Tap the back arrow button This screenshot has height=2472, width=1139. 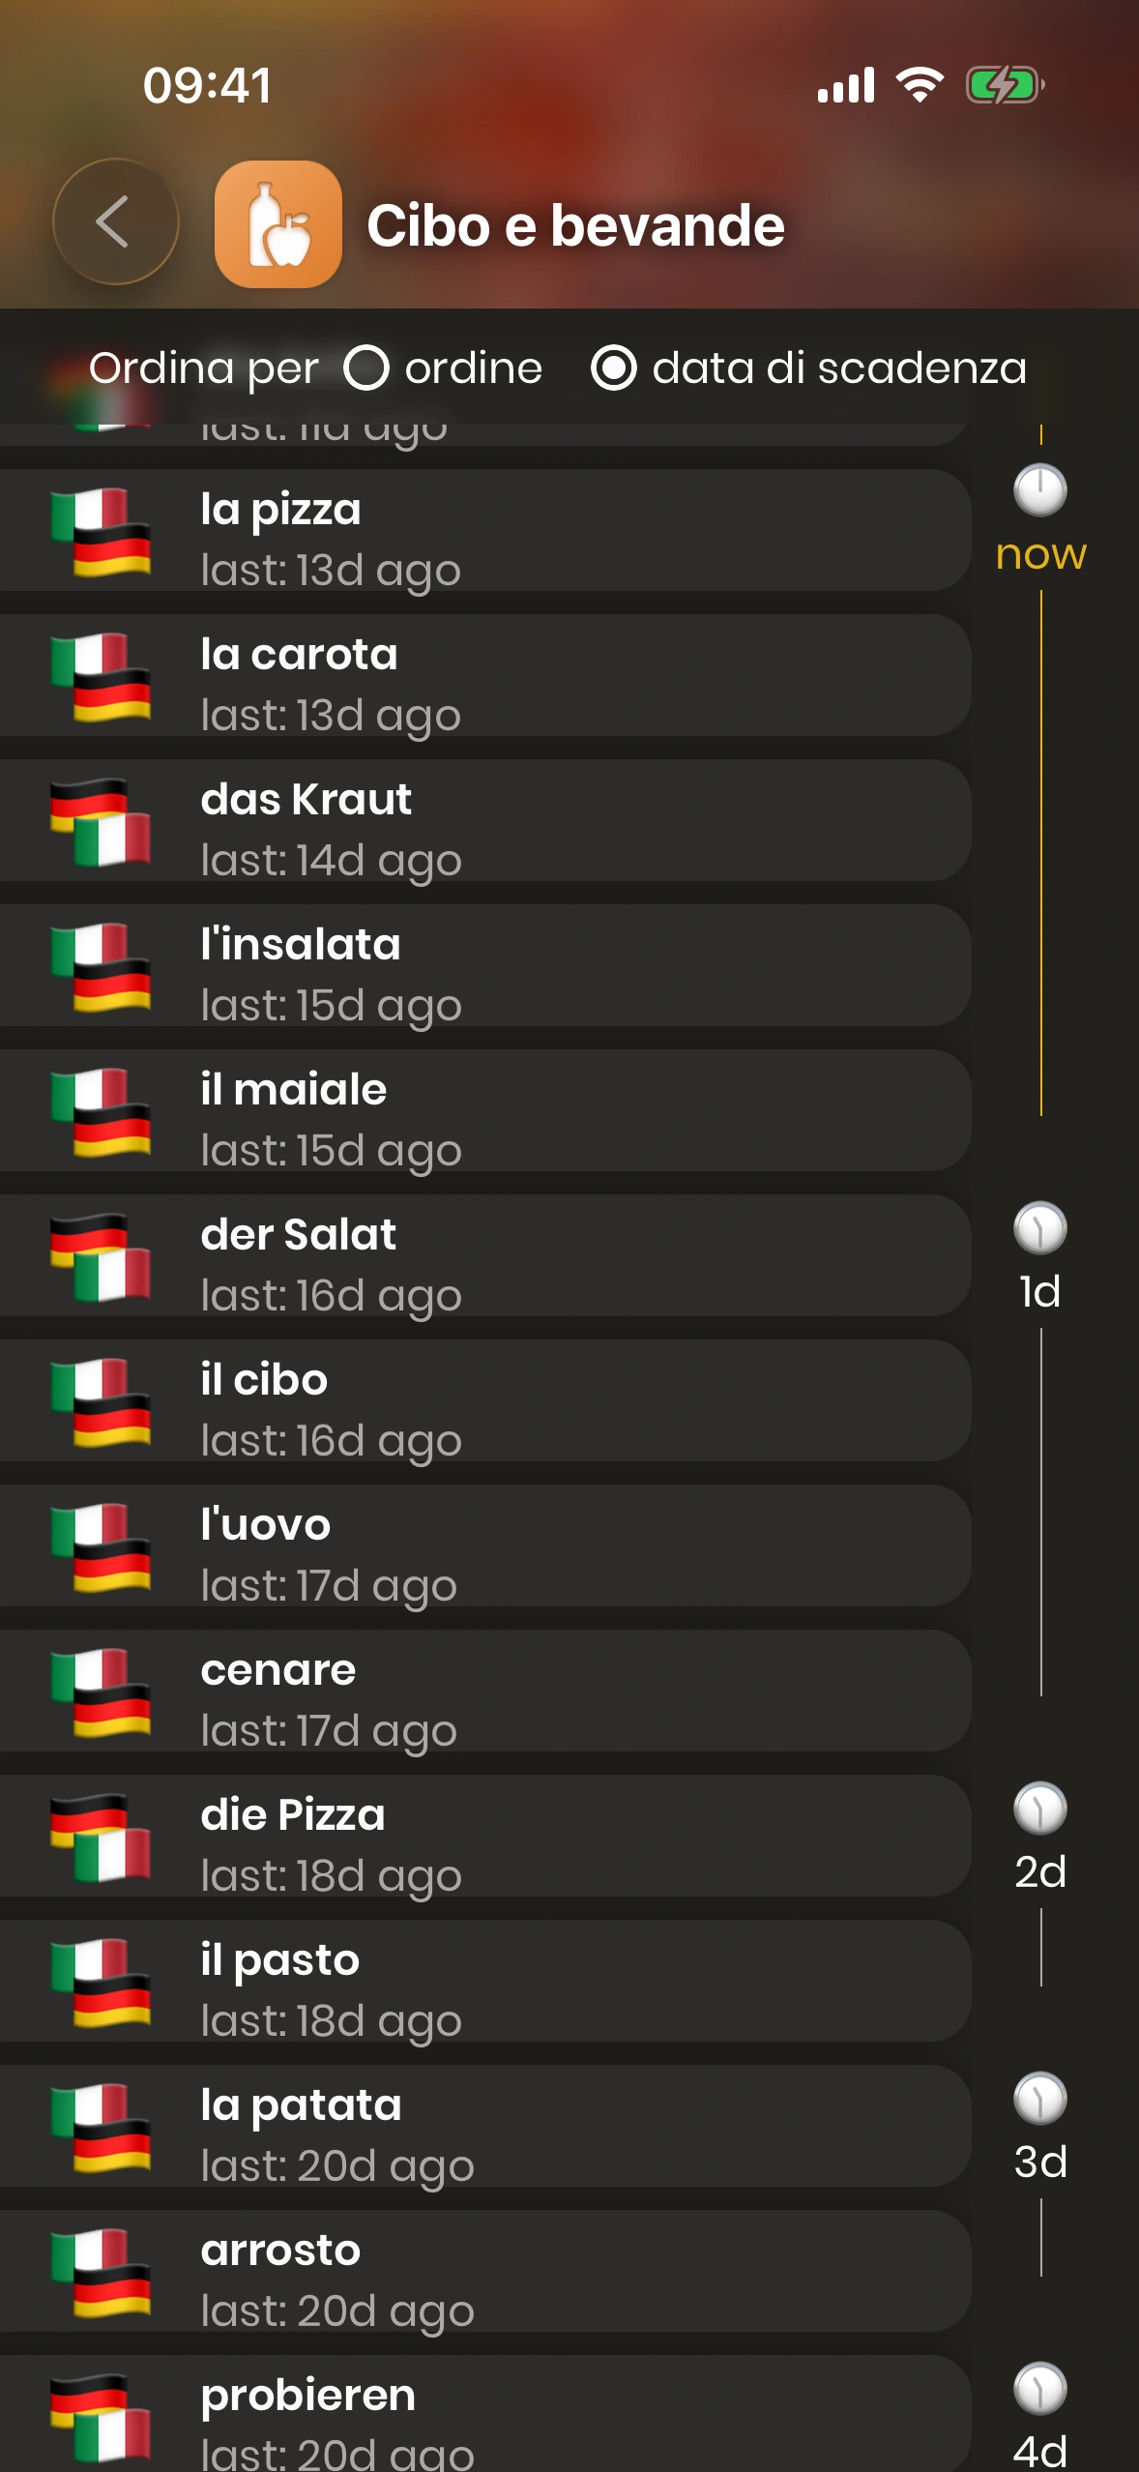(115, 222)
